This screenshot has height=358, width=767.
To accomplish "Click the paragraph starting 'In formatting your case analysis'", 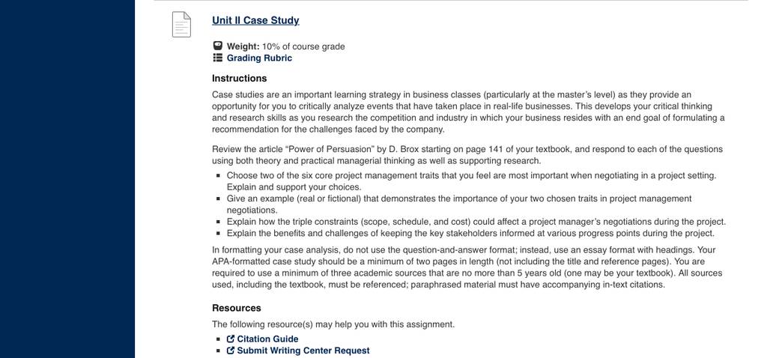I will (x=467, y=267).
